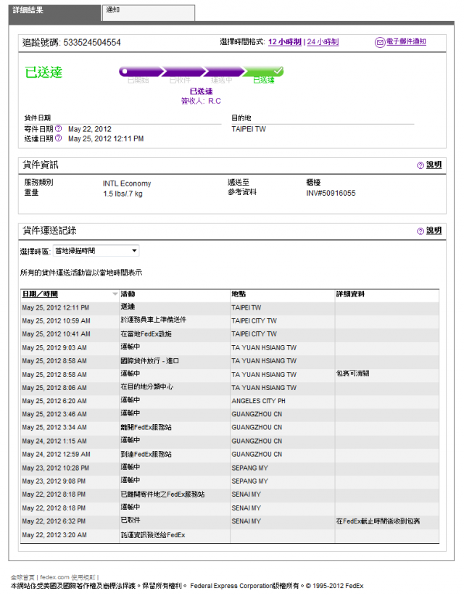Click 已離開寄件地之FedEx服務站 activity
464x596 pixels.
click(162, 494)
